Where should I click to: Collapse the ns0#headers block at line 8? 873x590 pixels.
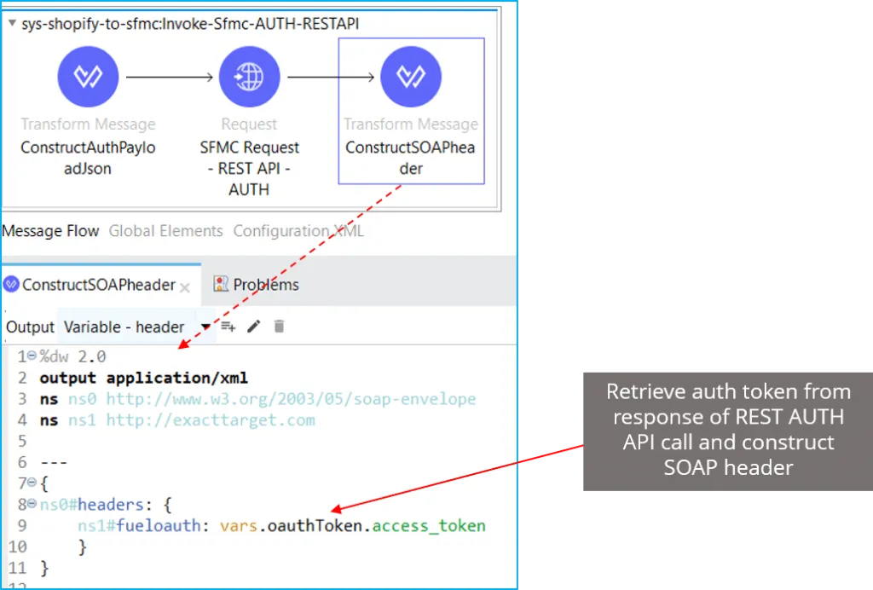(x=32, y=505)
